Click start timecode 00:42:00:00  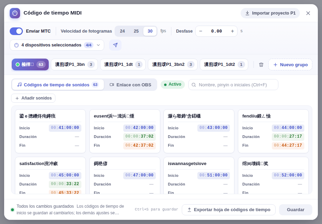pos(140,128)
